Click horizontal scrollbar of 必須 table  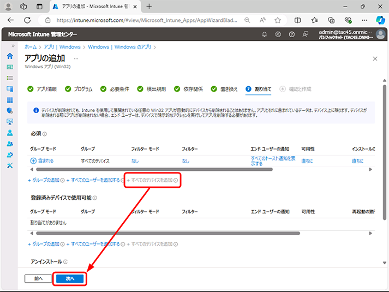(x=154, y=169)
